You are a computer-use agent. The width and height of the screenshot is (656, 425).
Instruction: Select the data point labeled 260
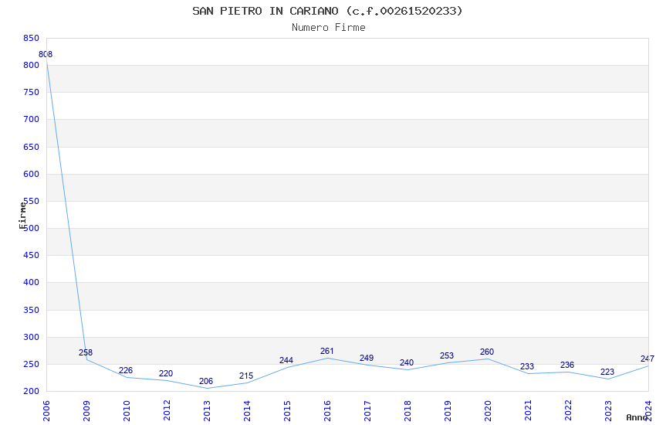click(488, 352)
